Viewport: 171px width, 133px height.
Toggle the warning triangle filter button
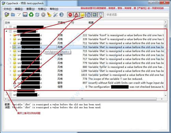coord(76,15)
